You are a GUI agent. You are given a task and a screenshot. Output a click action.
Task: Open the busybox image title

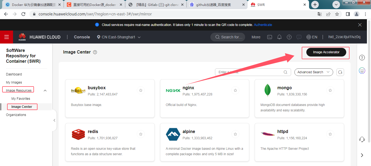point(97,88)
